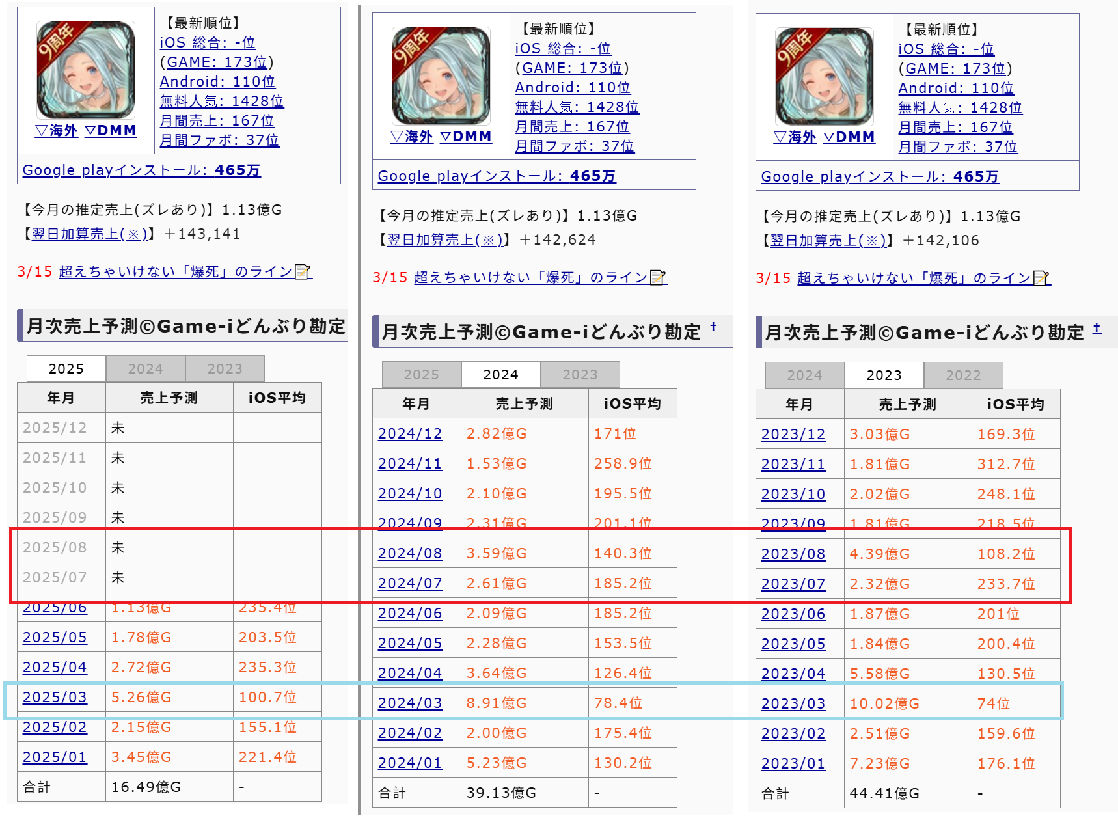Click the 10.02億G sales cell
Viewport: 1118px width, 818px height.
coord(908,703)
